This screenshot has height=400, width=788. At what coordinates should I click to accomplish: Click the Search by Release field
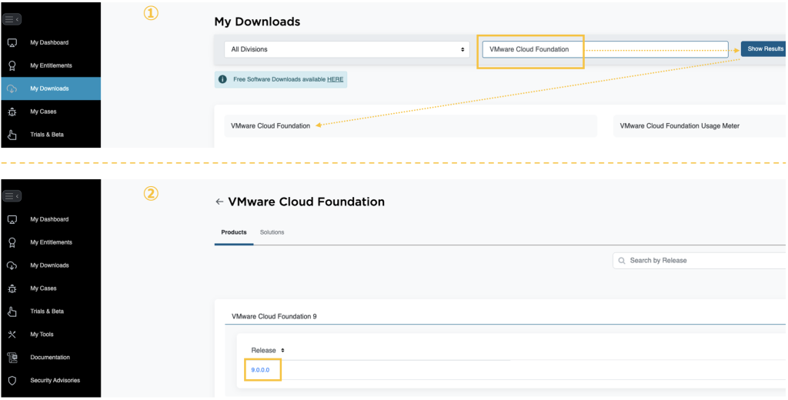point(700,261)
